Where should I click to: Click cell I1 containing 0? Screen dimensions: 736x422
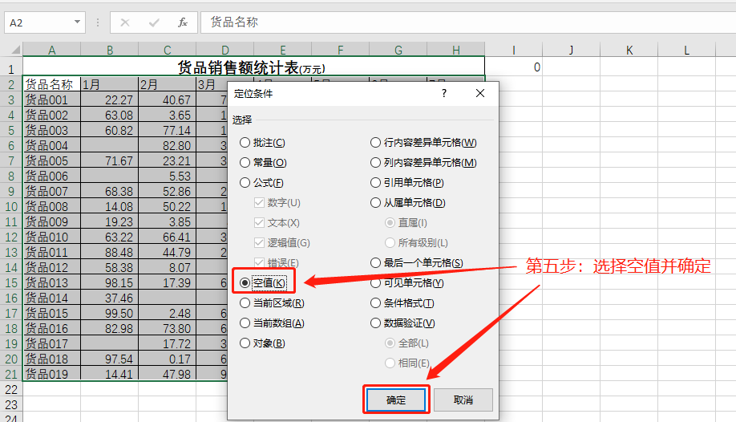click(x=513, y=67)
